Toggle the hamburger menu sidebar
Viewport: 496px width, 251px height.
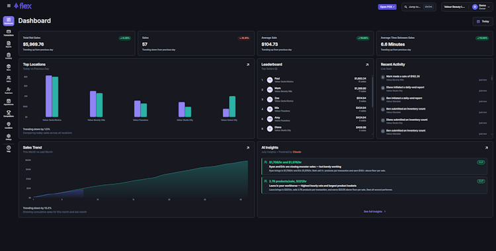click(9, 6)
